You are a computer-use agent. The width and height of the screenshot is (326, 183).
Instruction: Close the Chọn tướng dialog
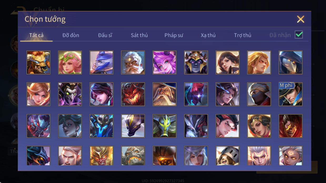(300, 19)
